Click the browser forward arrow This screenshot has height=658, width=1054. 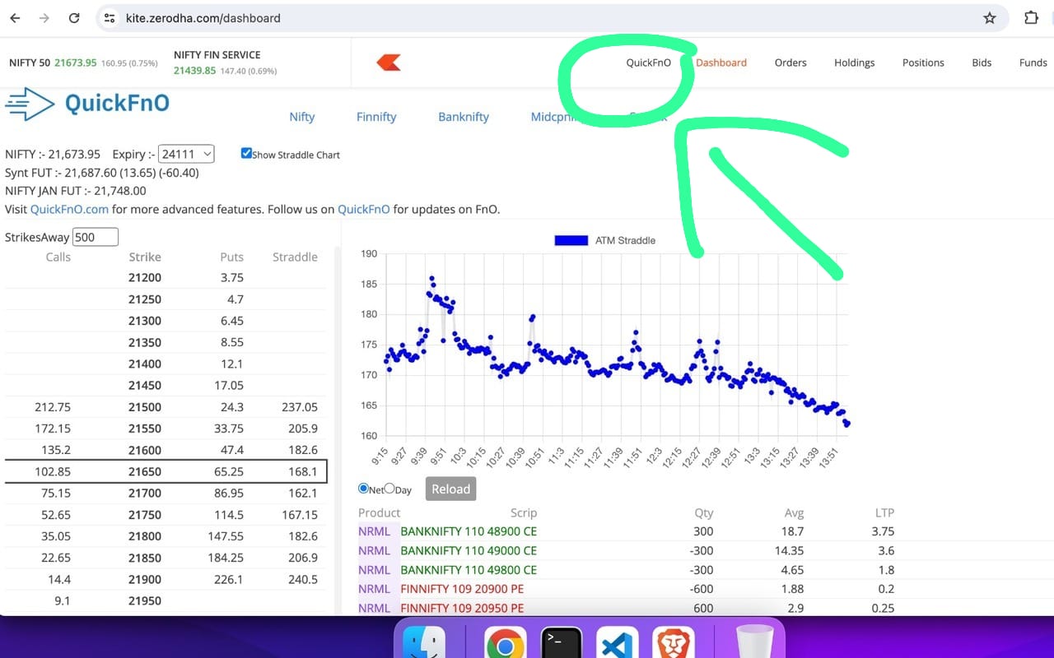44,18
